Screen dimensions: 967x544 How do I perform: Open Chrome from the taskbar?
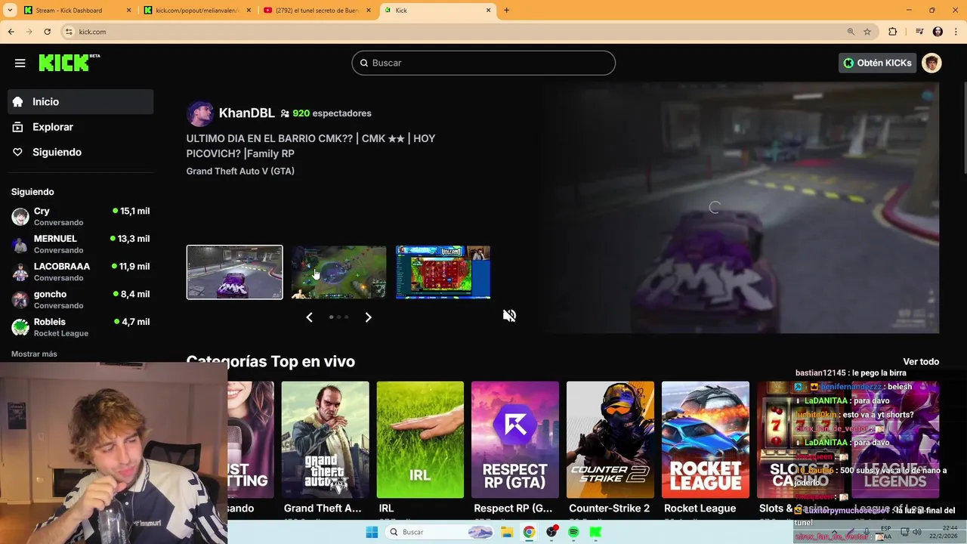tap(529, 532)
